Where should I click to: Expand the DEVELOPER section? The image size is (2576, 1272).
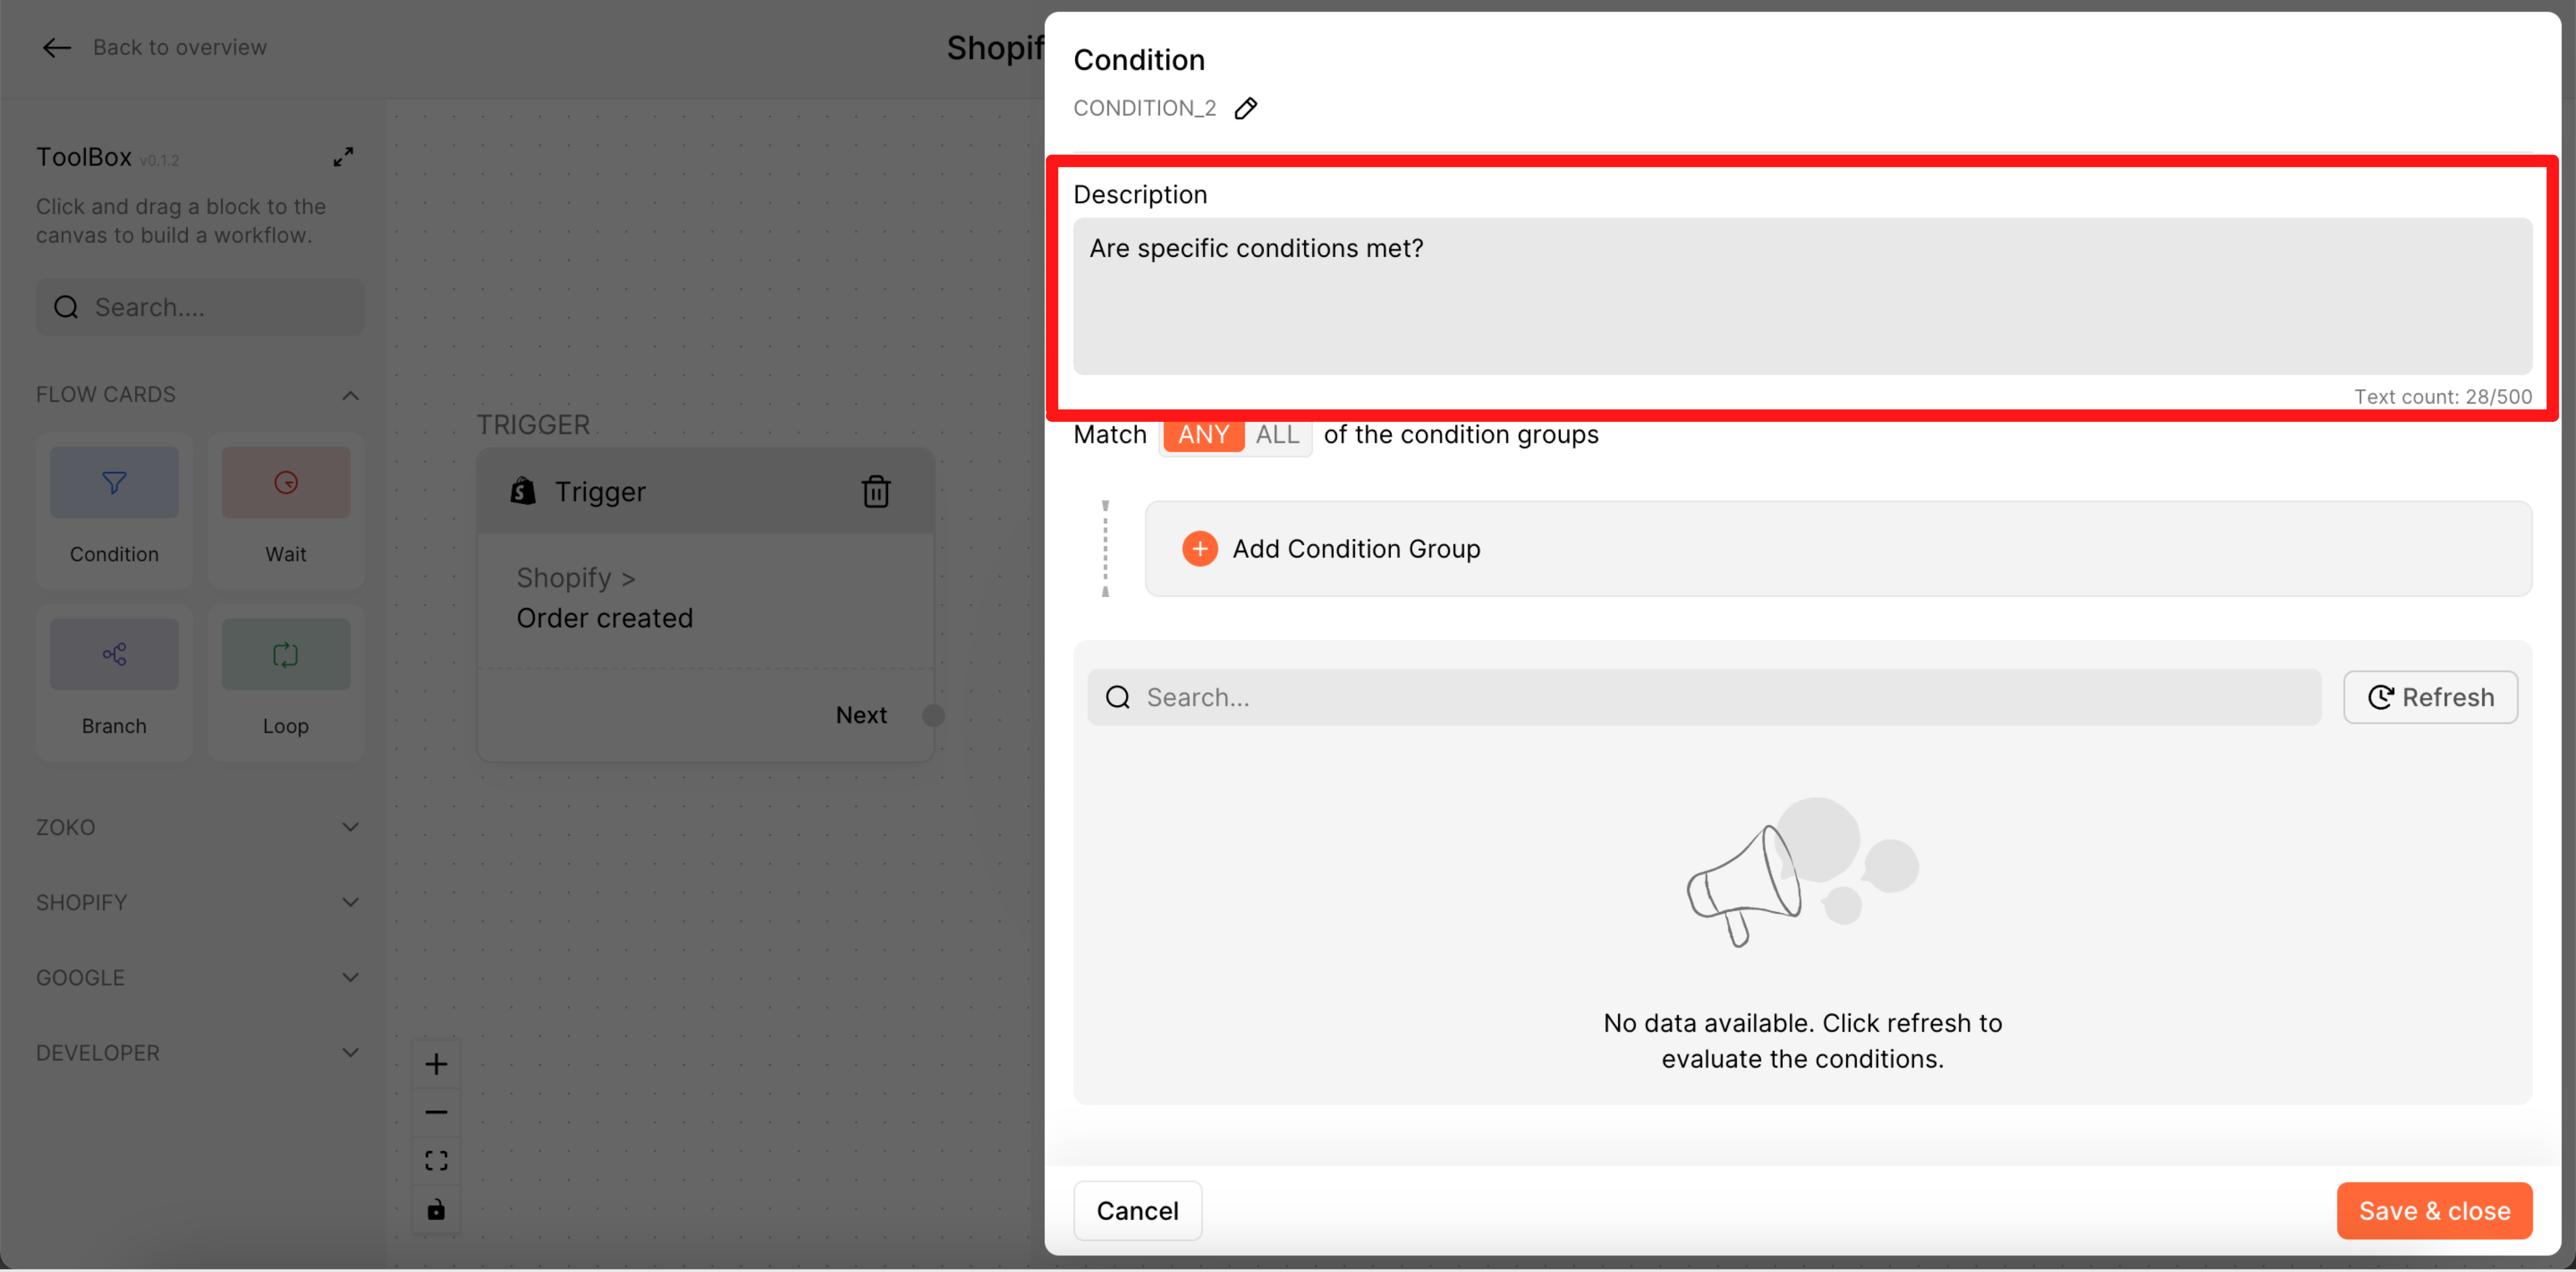[x=350, y=1052]
